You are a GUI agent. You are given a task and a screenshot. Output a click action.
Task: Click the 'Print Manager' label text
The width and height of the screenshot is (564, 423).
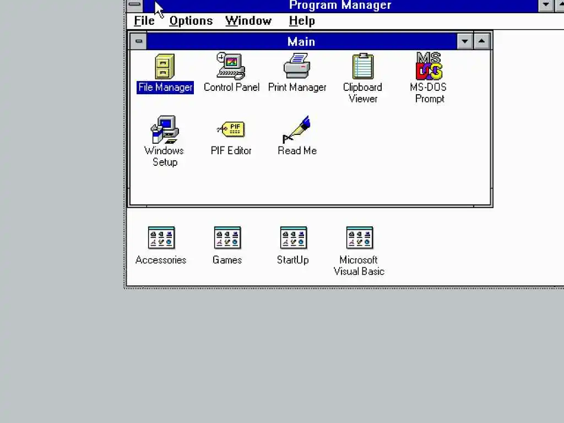point(297,88)
